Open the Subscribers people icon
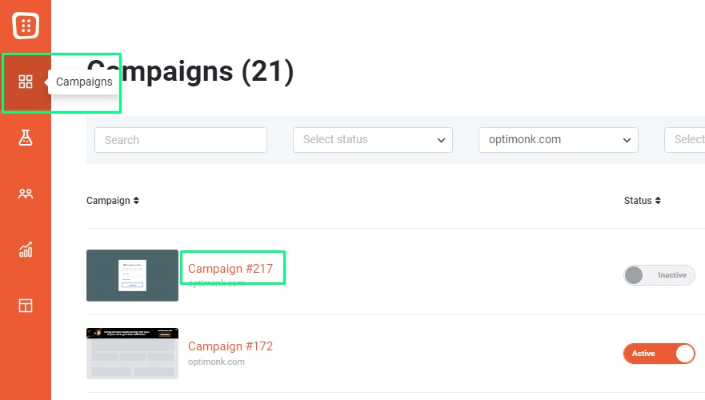705x400 pixels. [x=26, y=194]
